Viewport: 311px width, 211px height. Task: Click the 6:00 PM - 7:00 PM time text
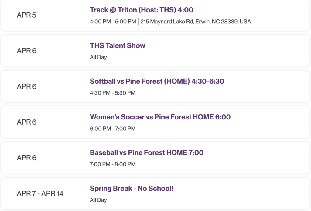click(112, 129)
